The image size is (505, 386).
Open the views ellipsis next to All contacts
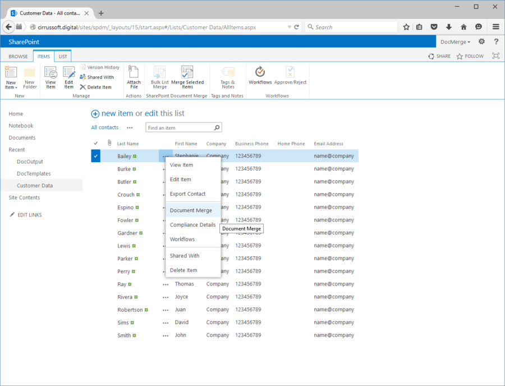pyautogui.click(x=130, y=128)
